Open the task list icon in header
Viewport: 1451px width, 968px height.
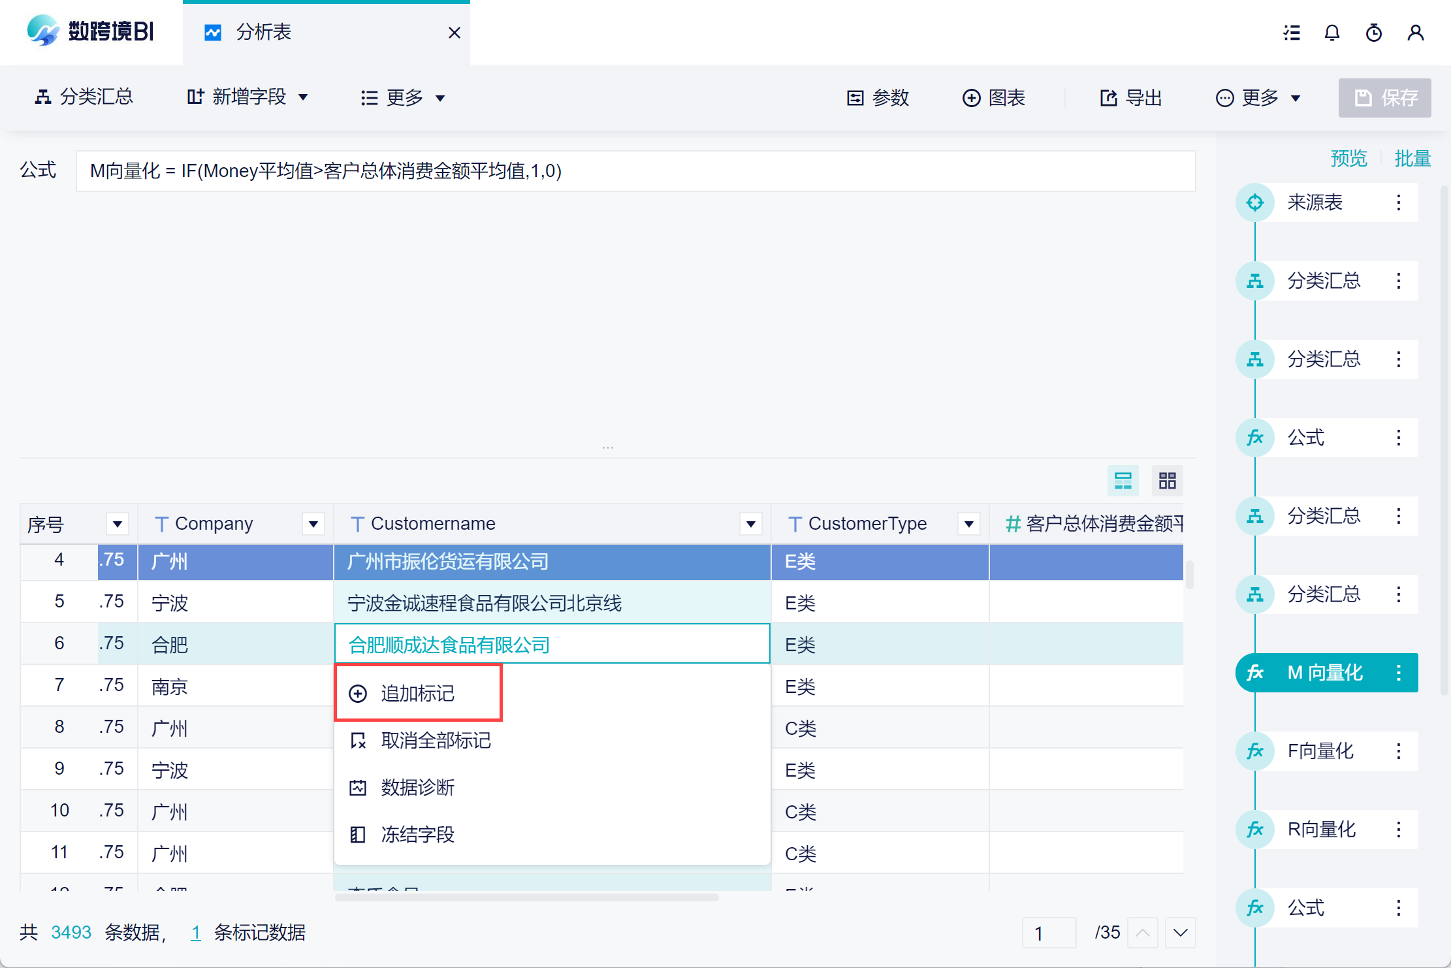[x=1291, y=33]
